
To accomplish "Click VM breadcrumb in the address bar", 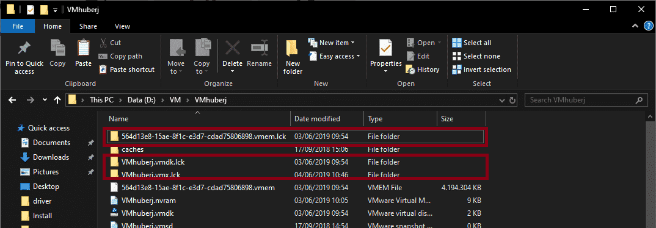I will click(175, 100).
